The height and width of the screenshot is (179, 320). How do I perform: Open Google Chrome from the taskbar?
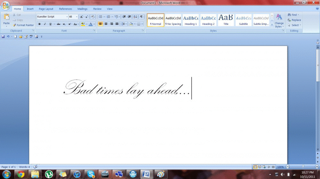coord(21,174)
